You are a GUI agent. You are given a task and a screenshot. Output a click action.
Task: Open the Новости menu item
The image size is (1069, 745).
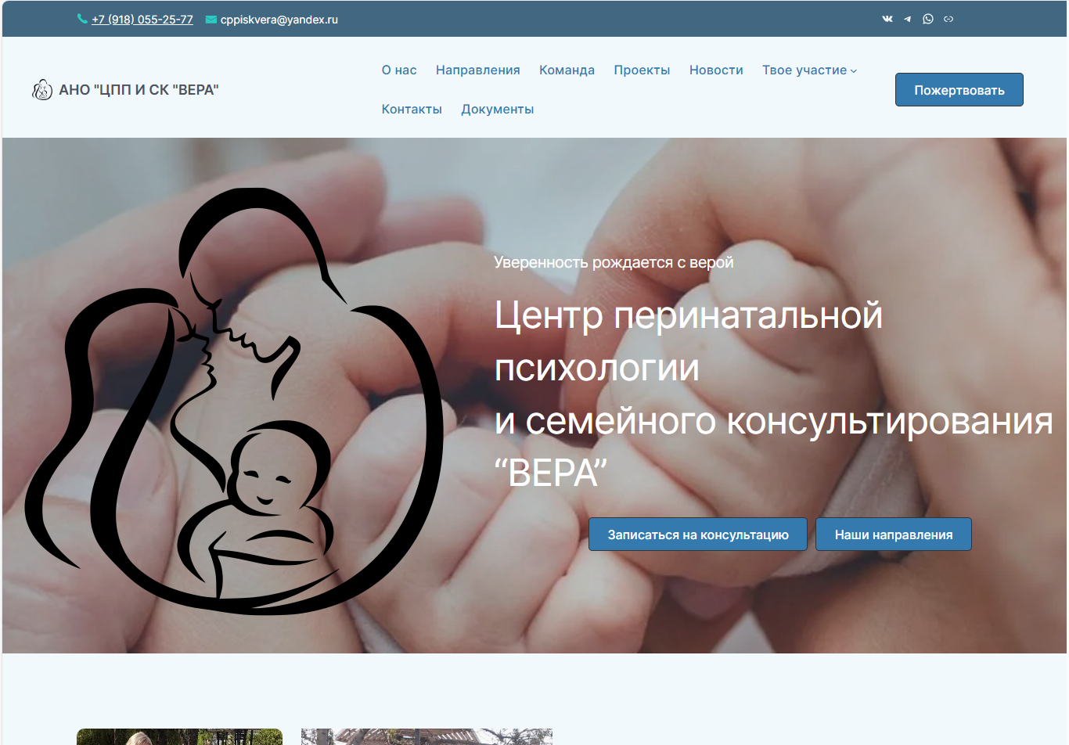point(716,70)
